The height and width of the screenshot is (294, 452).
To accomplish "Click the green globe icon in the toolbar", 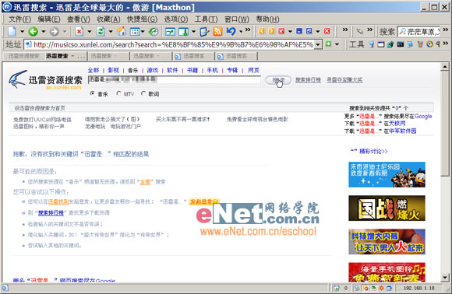I will click(154, 31).
